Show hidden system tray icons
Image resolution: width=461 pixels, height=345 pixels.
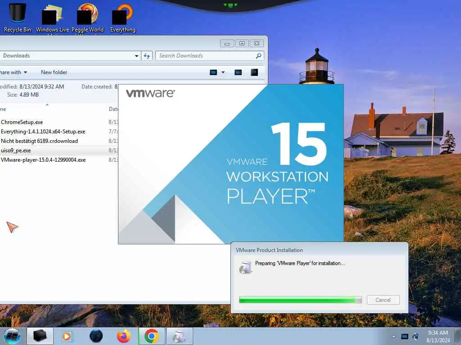point(393,336)
